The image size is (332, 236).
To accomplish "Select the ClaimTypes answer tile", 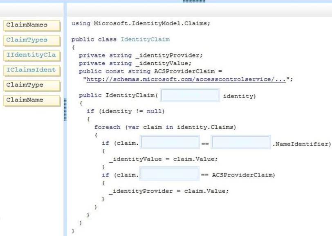I will coord(32,40).
